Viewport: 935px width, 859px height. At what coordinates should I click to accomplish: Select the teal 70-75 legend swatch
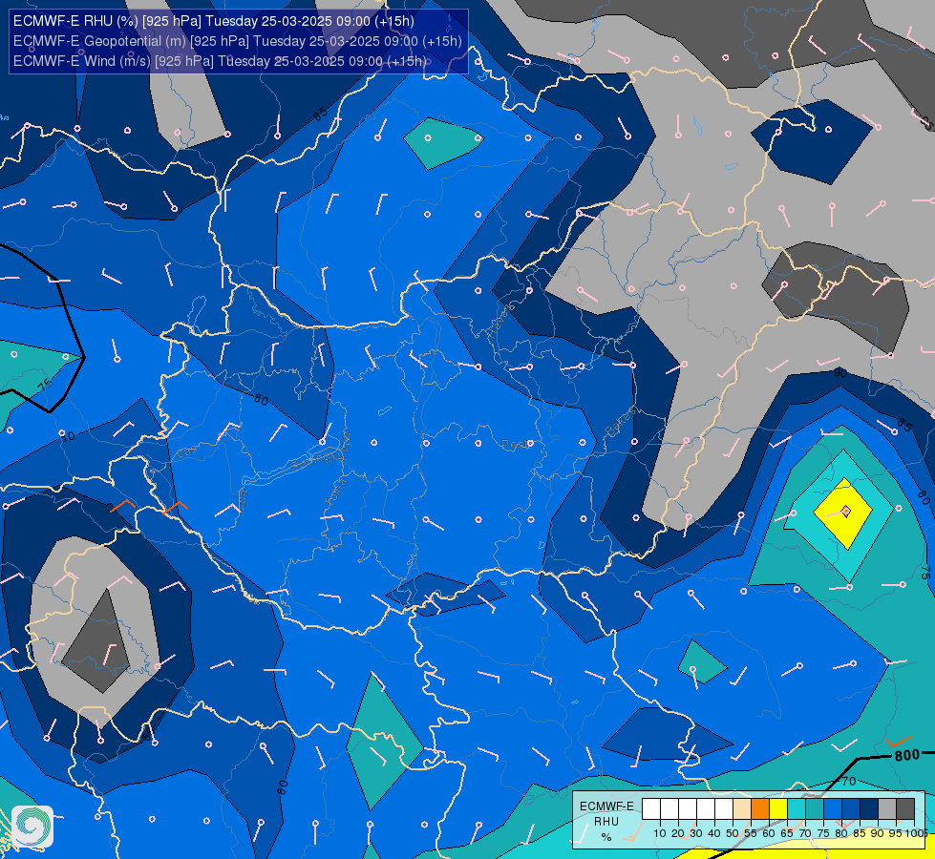point(815,809)
